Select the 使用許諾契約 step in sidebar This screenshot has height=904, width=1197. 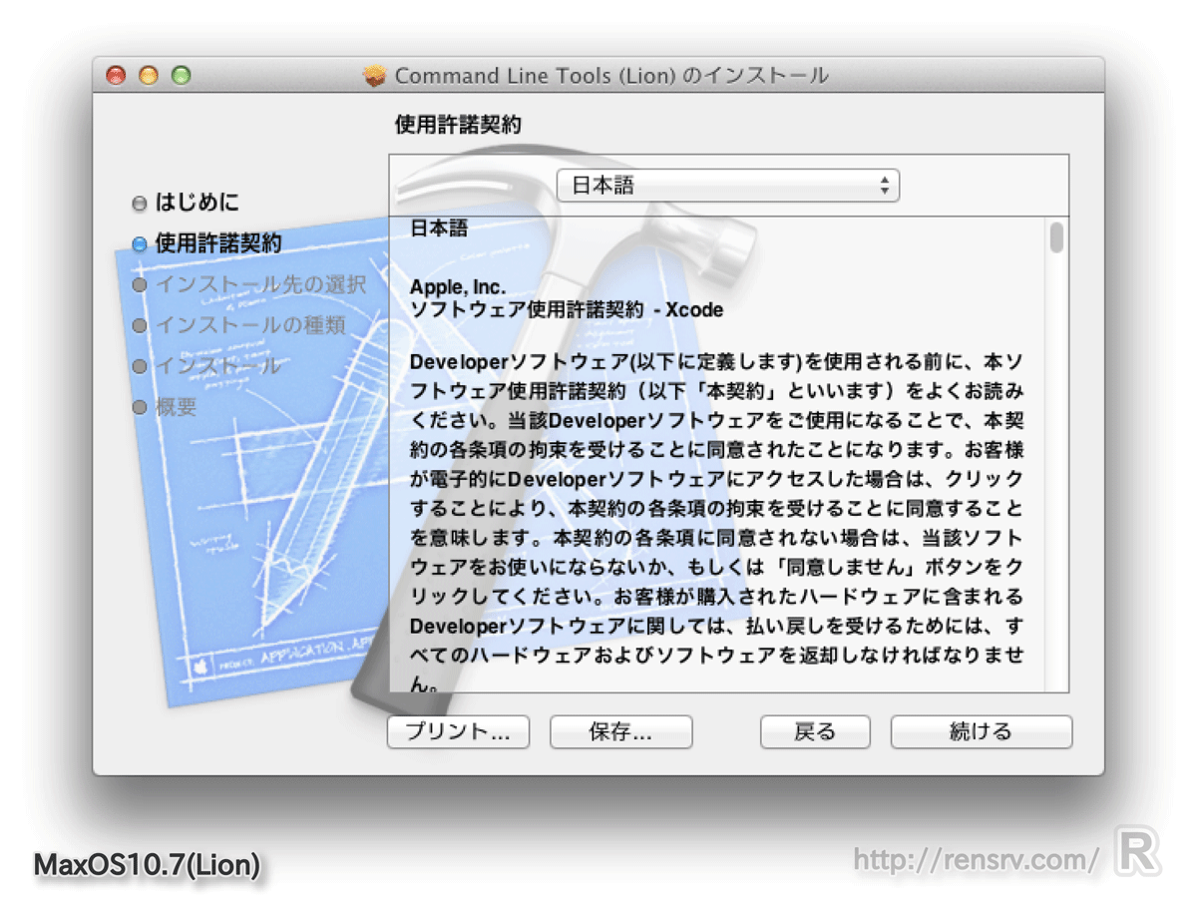click(x=218, y=243)
